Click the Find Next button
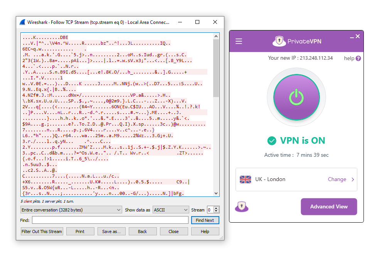This screenshot has height=255, width=382. (205, 220)
